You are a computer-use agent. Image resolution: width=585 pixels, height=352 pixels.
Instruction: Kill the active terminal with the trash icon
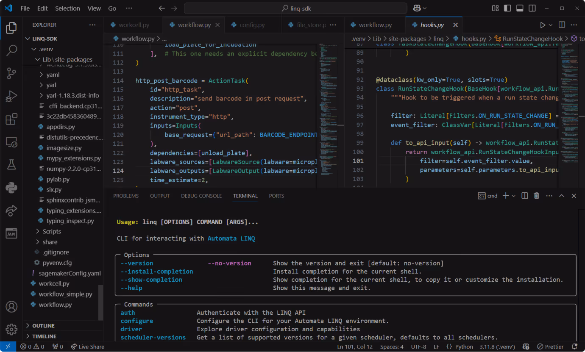(536, 195)
